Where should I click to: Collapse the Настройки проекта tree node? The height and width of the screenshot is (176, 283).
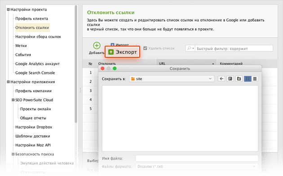(8, 9)
